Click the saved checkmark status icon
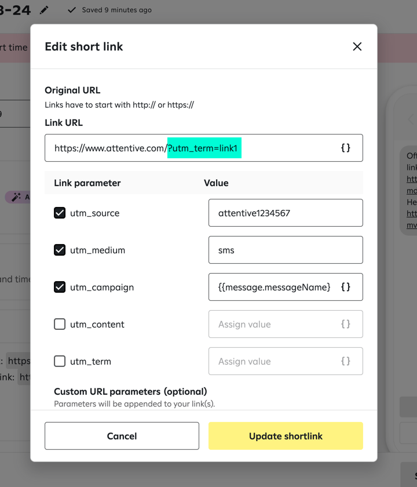417x487 pixels. pos(72,10)
